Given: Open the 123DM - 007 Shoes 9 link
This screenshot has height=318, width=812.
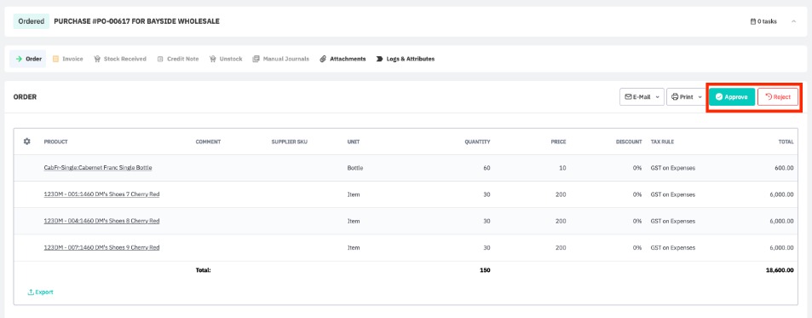Looking at the screenshot, I should click(x=101, y=247).
